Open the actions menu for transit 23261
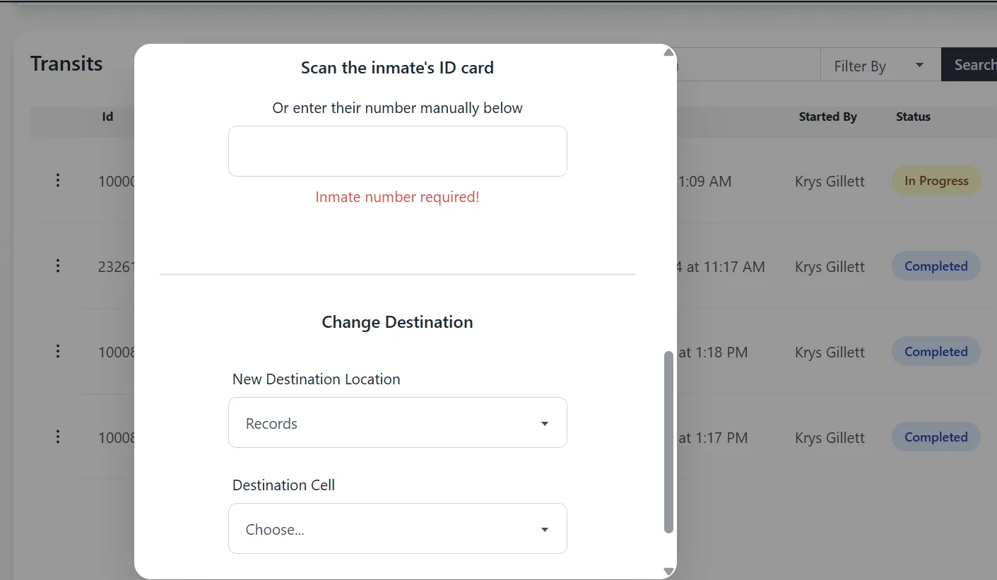 pos(57,266)
